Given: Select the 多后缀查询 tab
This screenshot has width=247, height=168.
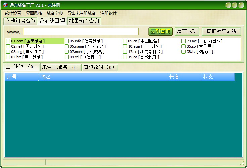Looking at the screenshot, I should click(52, 20).
